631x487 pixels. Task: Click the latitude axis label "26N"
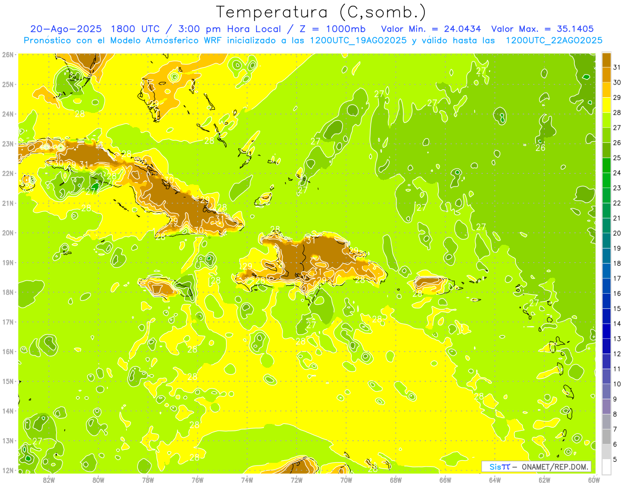(8, 55)
